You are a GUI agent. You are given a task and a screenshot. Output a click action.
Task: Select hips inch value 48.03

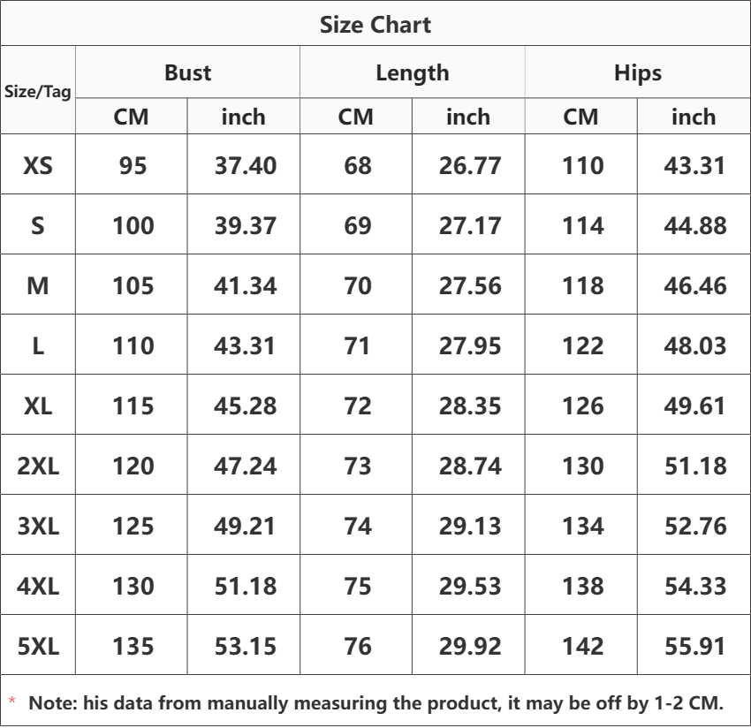695,345
